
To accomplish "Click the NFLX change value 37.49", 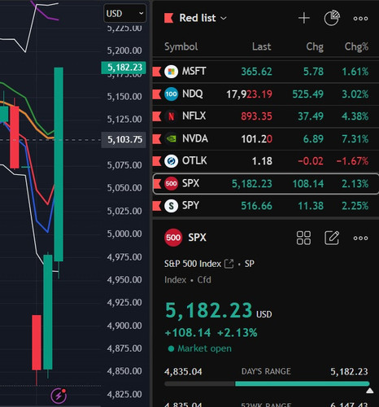I will [311, 116].
